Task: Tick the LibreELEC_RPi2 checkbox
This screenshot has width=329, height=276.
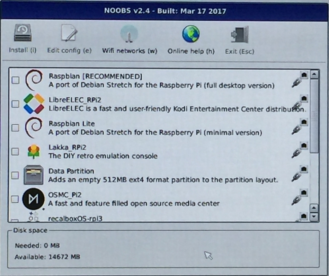Action: pos(15,104)
